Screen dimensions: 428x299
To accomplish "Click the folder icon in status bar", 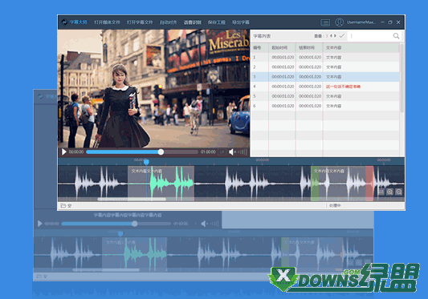I will pyautogui.click(x=63, y=205).
